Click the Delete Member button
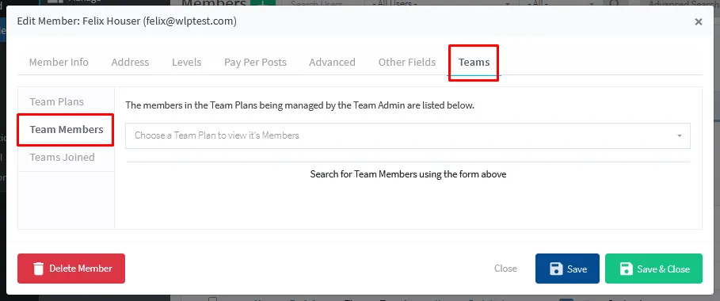The height and width of the screenshot is (301, 720). (x=71, y=269)
